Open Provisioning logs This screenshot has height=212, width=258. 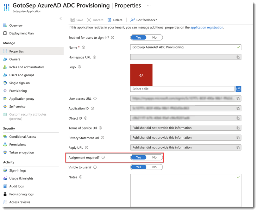point(22,194)
